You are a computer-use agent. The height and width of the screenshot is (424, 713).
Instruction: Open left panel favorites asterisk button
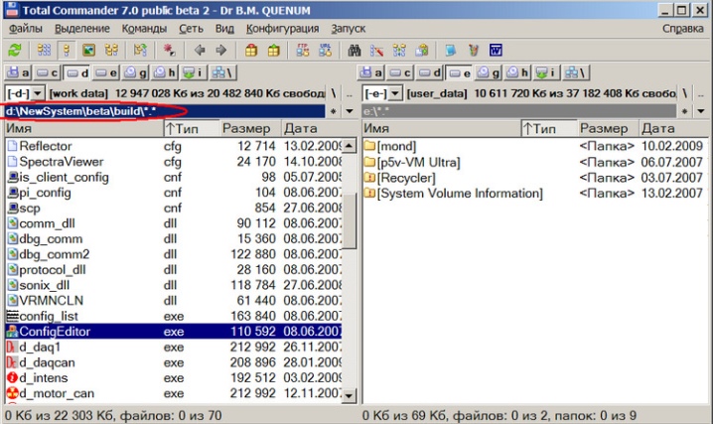(334, 111)
